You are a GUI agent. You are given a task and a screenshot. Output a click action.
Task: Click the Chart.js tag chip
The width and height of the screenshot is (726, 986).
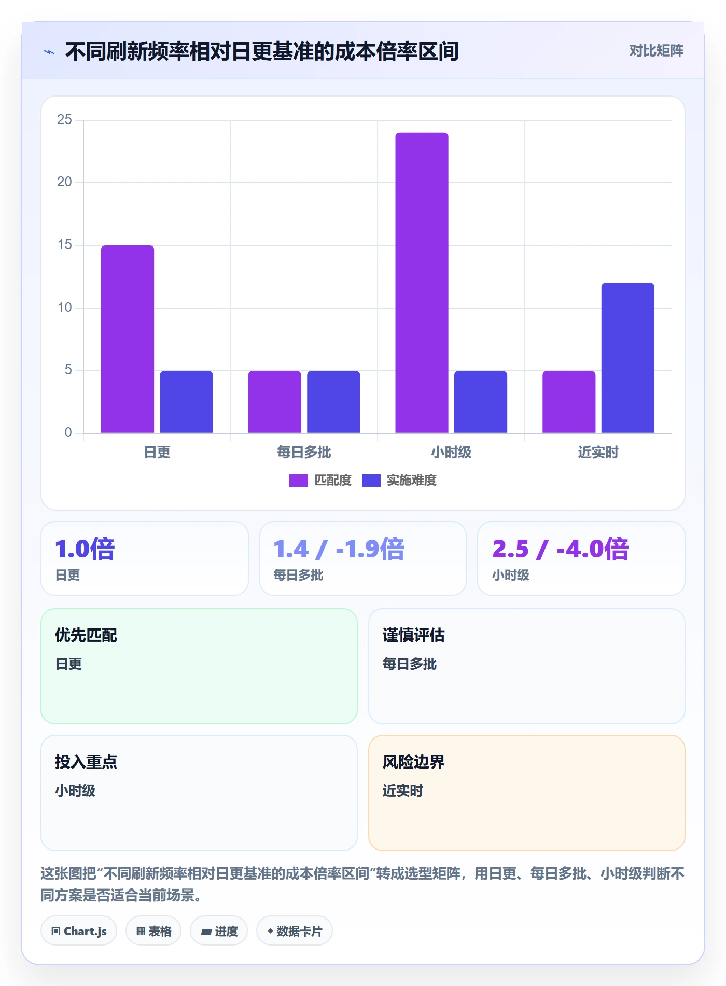pos(79,931)
